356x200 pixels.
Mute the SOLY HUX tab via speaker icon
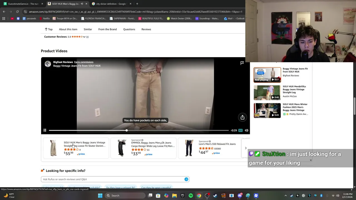click(x=82, y=4)
